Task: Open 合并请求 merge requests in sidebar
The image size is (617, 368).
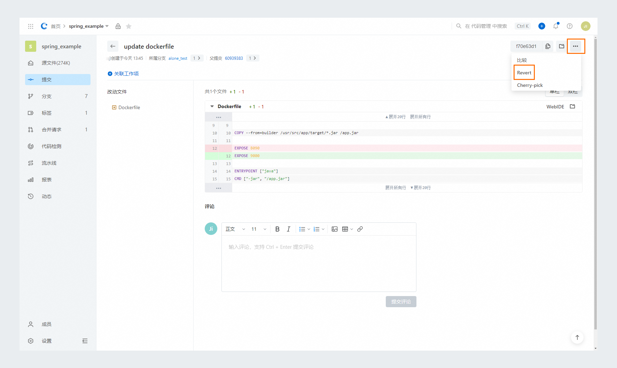Action: pos(58,130)
